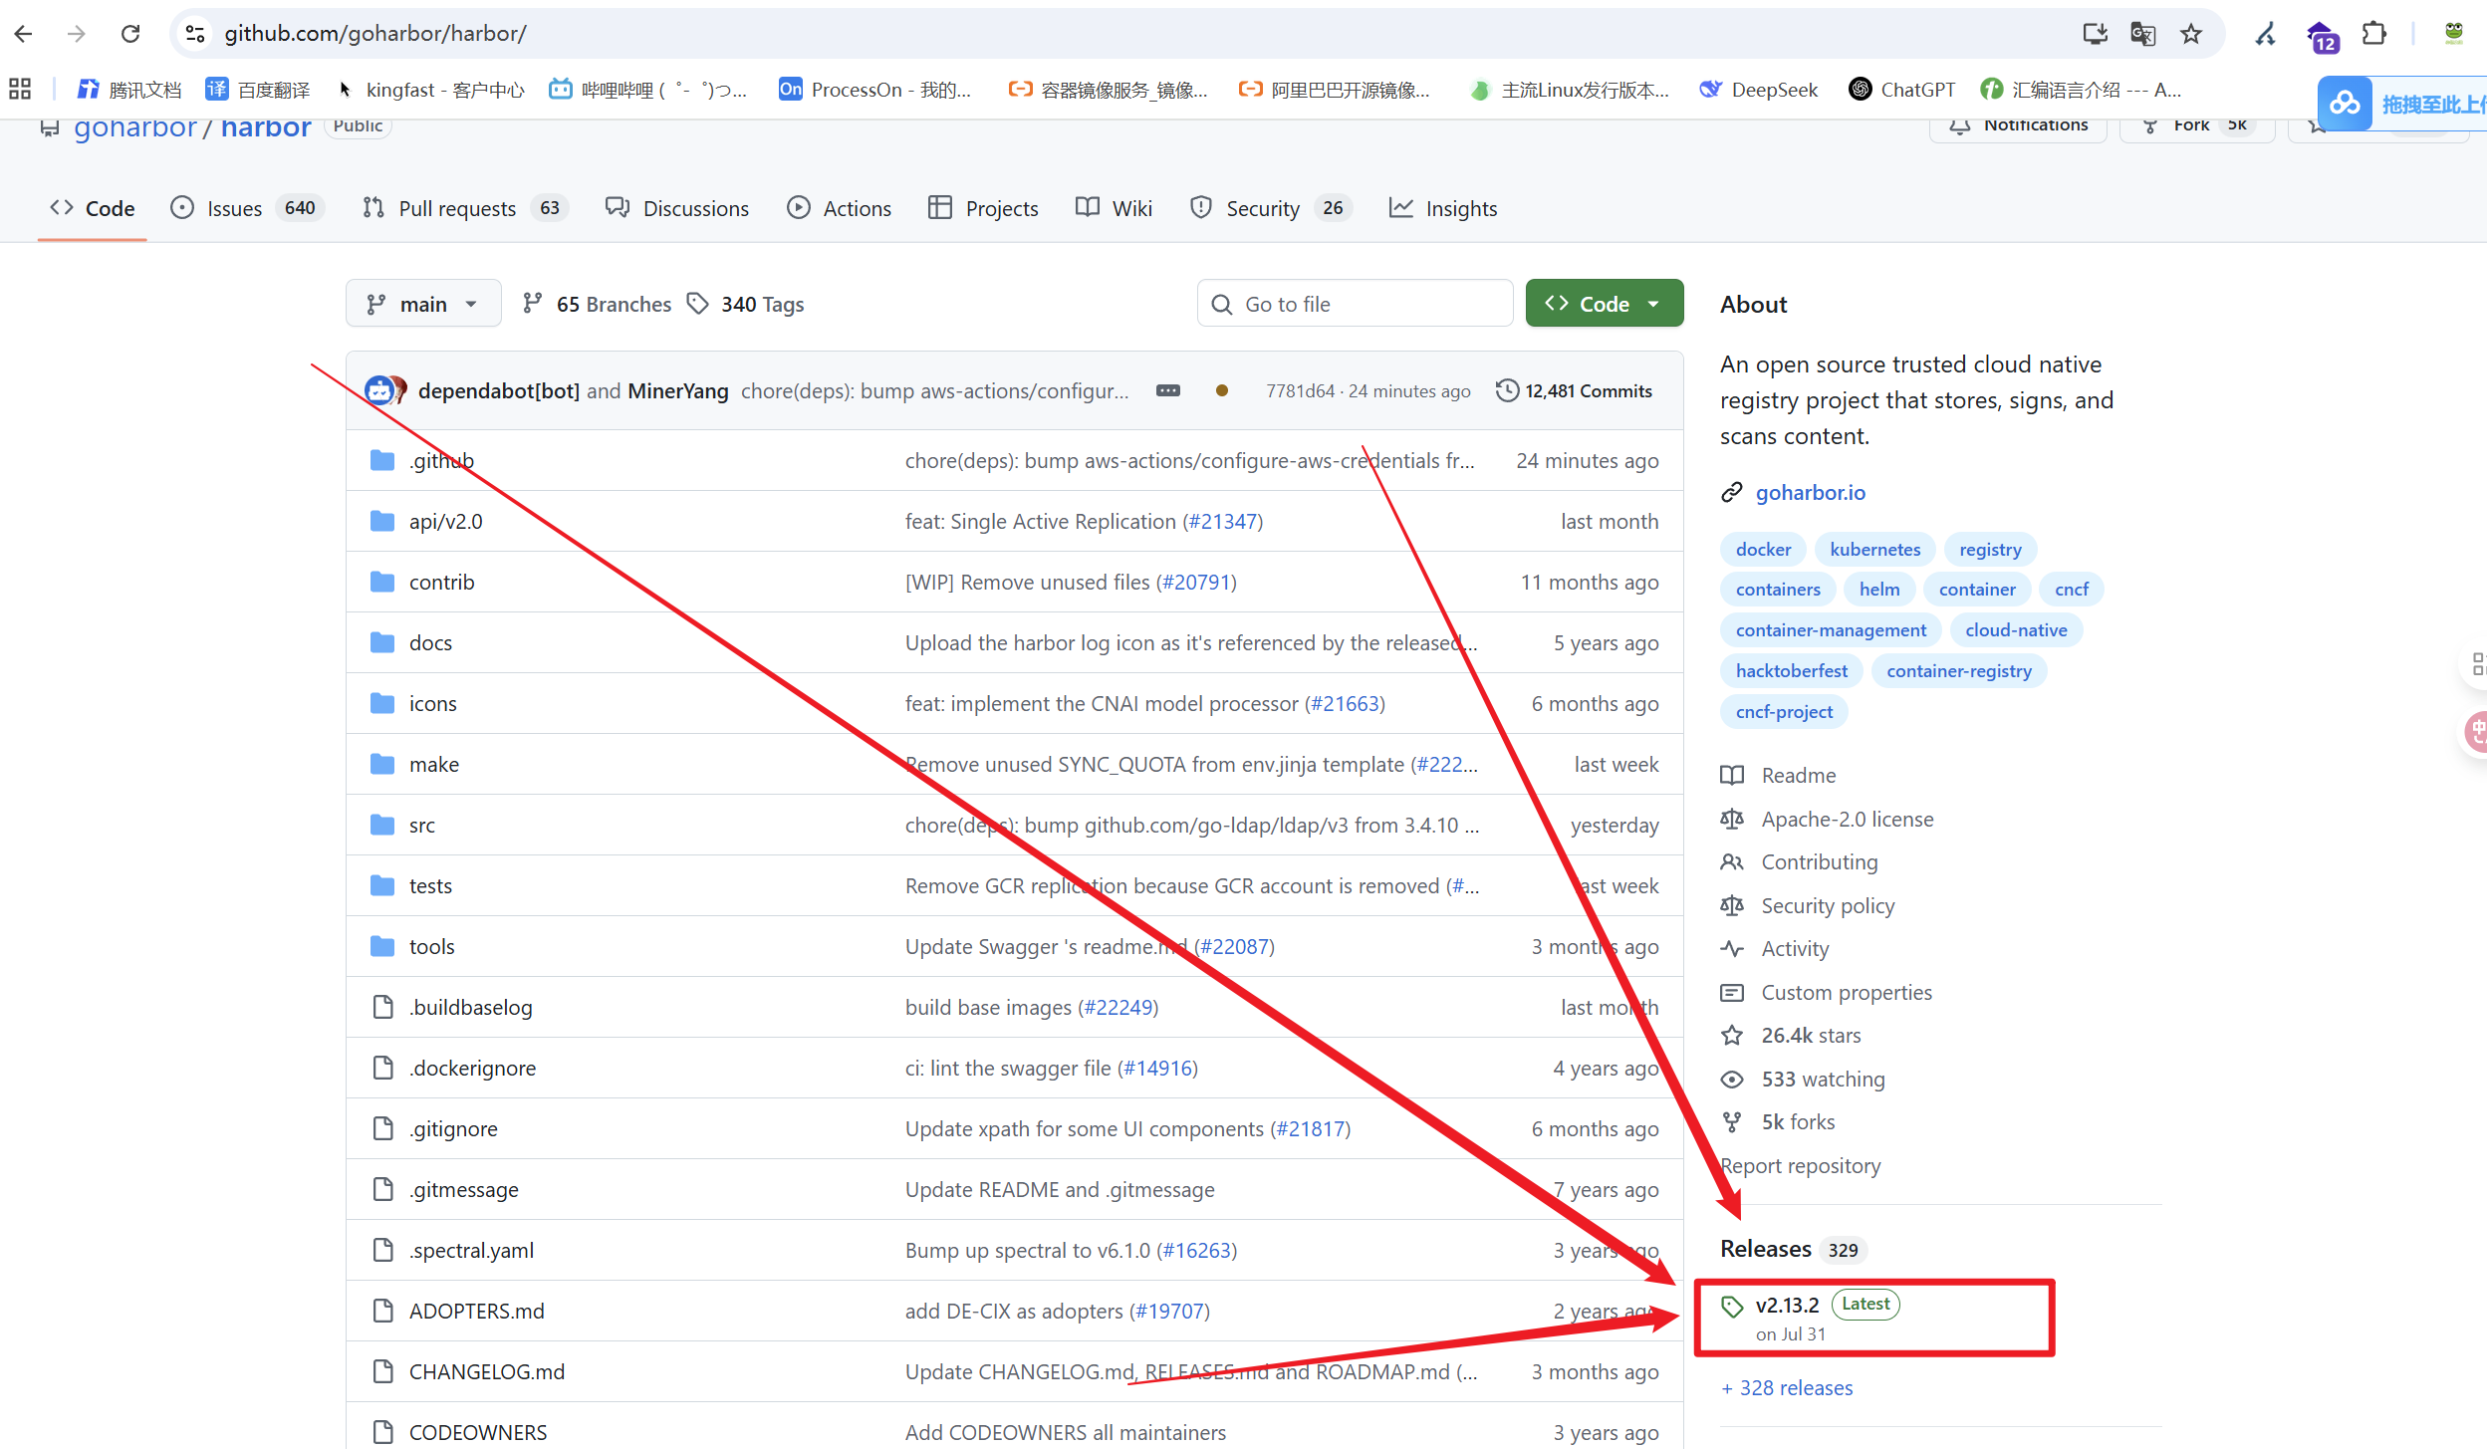Select the hacktoberfest topic tag
The width and height of the screenshot is (2487, 1449).
[x=1791, y=670]
